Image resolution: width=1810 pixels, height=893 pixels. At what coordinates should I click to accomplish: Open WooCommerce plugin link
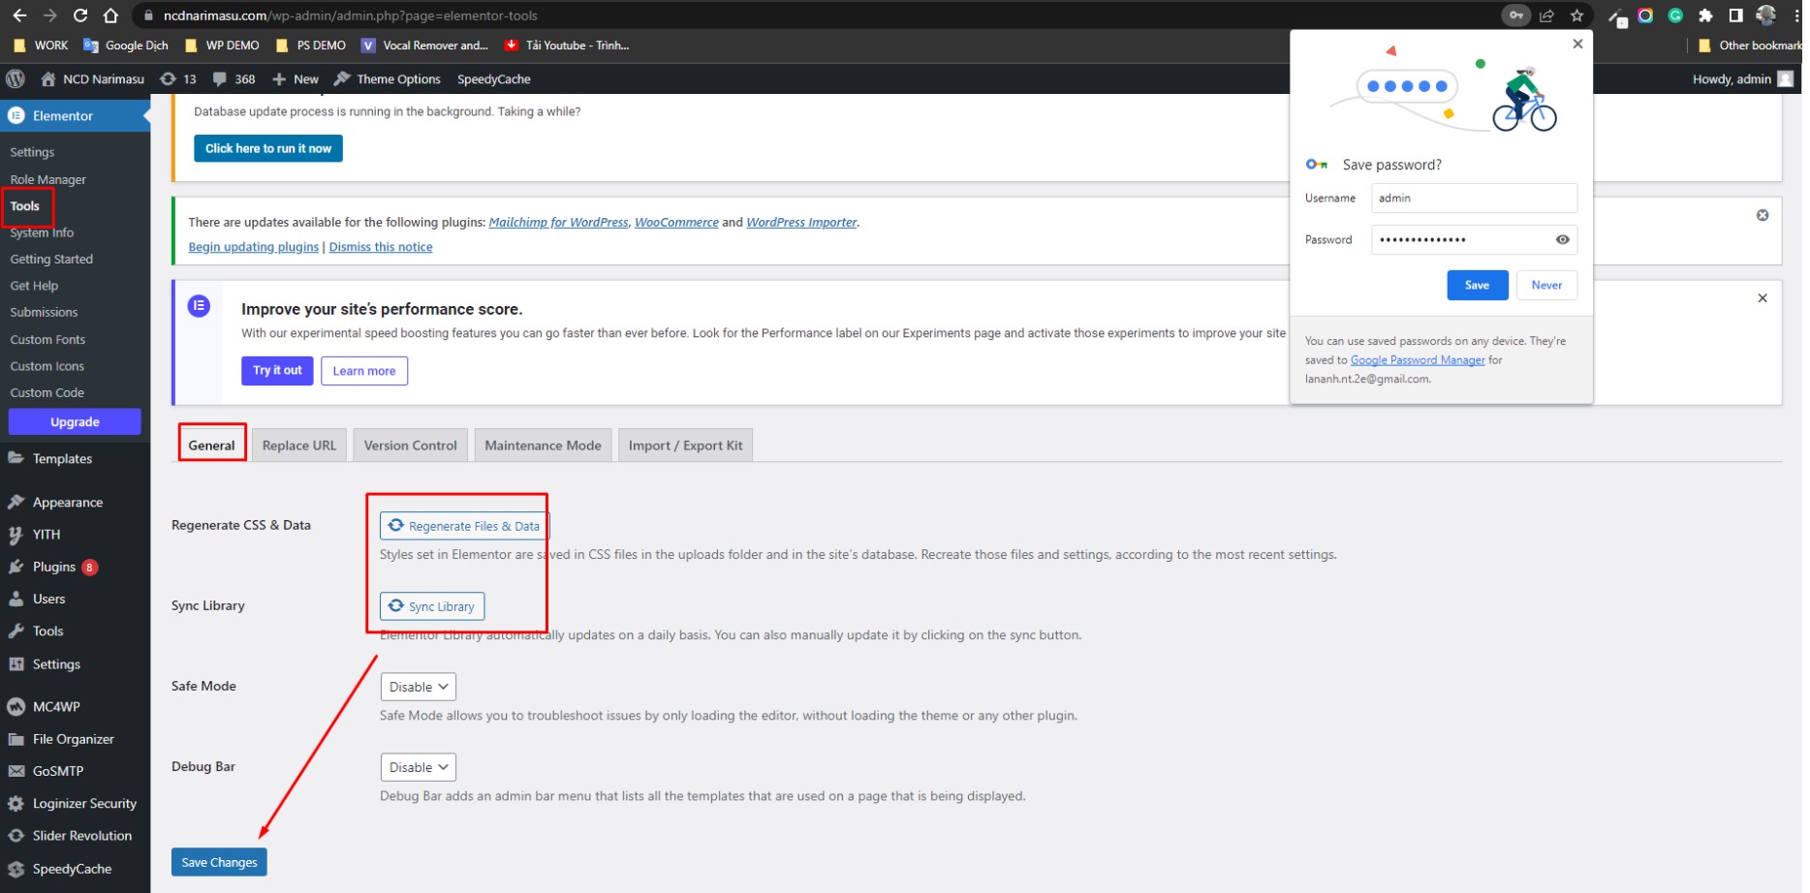(x=676, y=222)
